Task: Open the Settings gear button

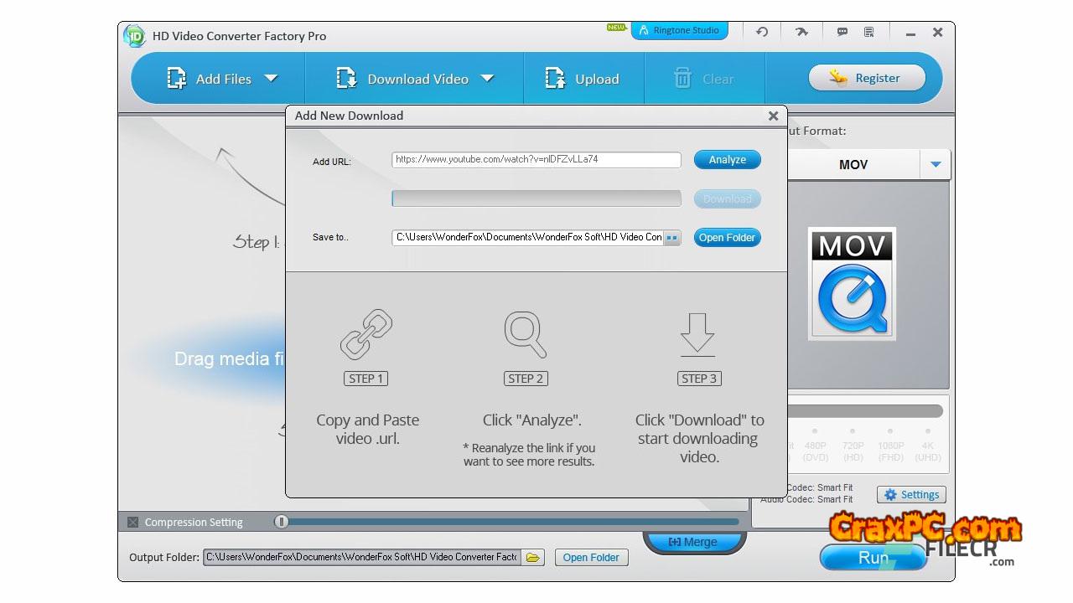Action: [911, 495]
